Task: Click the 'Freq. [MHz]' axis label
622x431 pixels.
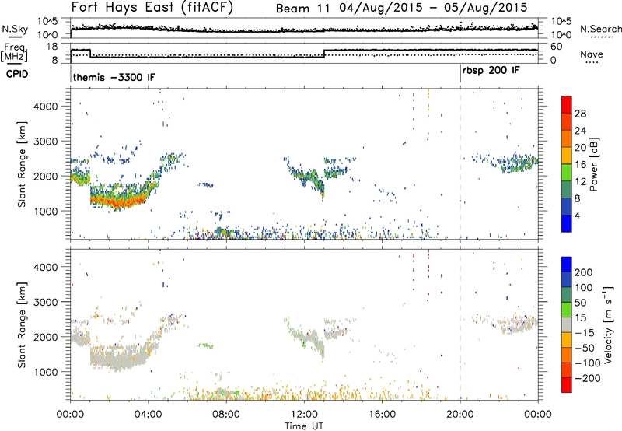Action: (14, 53)
